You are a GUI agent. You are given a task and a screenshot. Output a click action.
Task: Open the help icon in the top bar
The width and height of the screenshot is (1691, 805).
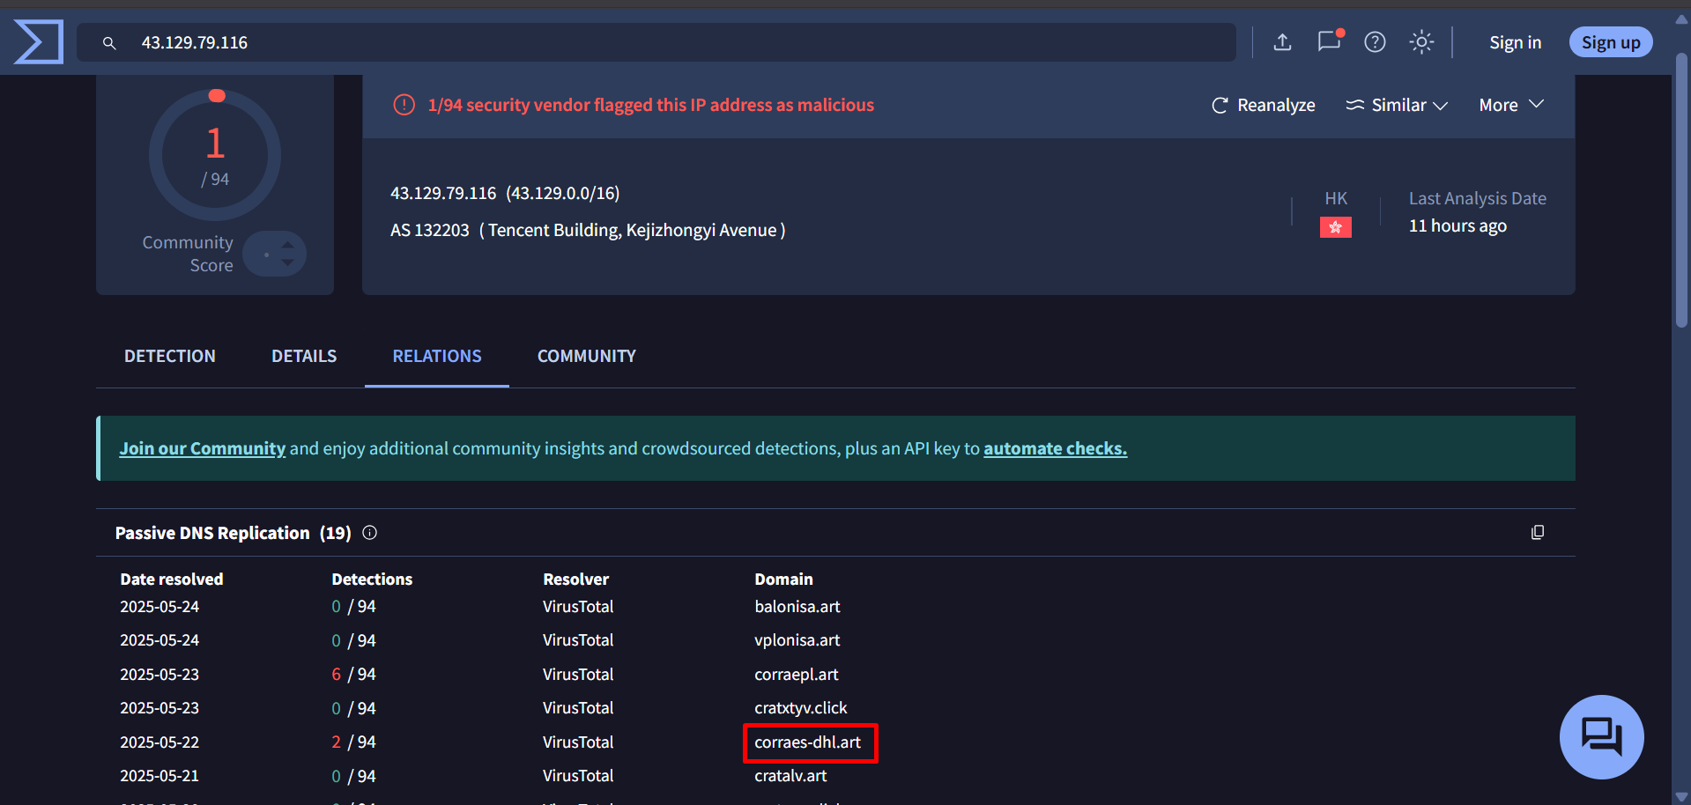click(1375, 42)
